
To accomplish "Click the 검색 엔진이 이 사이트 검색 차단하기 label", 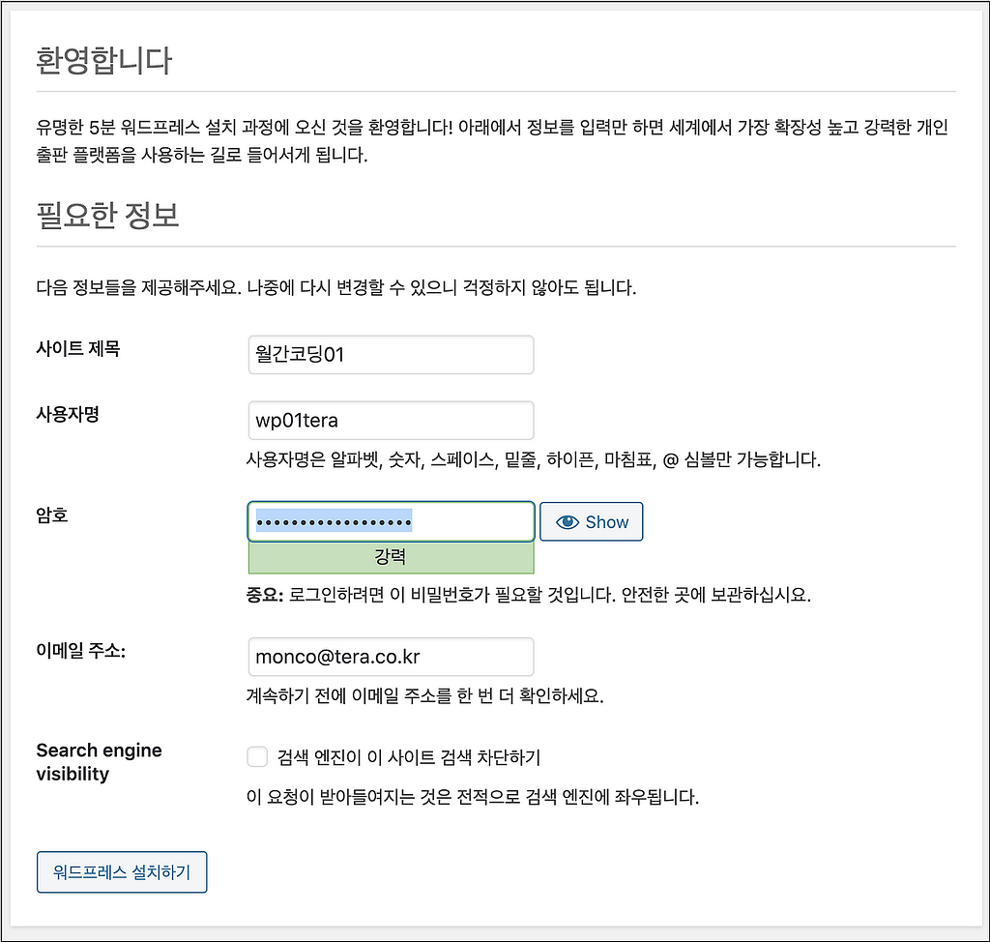I will pyautogui.click(x=409, y=757).
